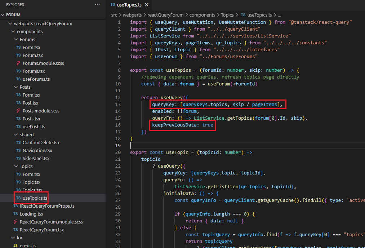Collapse the Topics folder

pos(16,166)
